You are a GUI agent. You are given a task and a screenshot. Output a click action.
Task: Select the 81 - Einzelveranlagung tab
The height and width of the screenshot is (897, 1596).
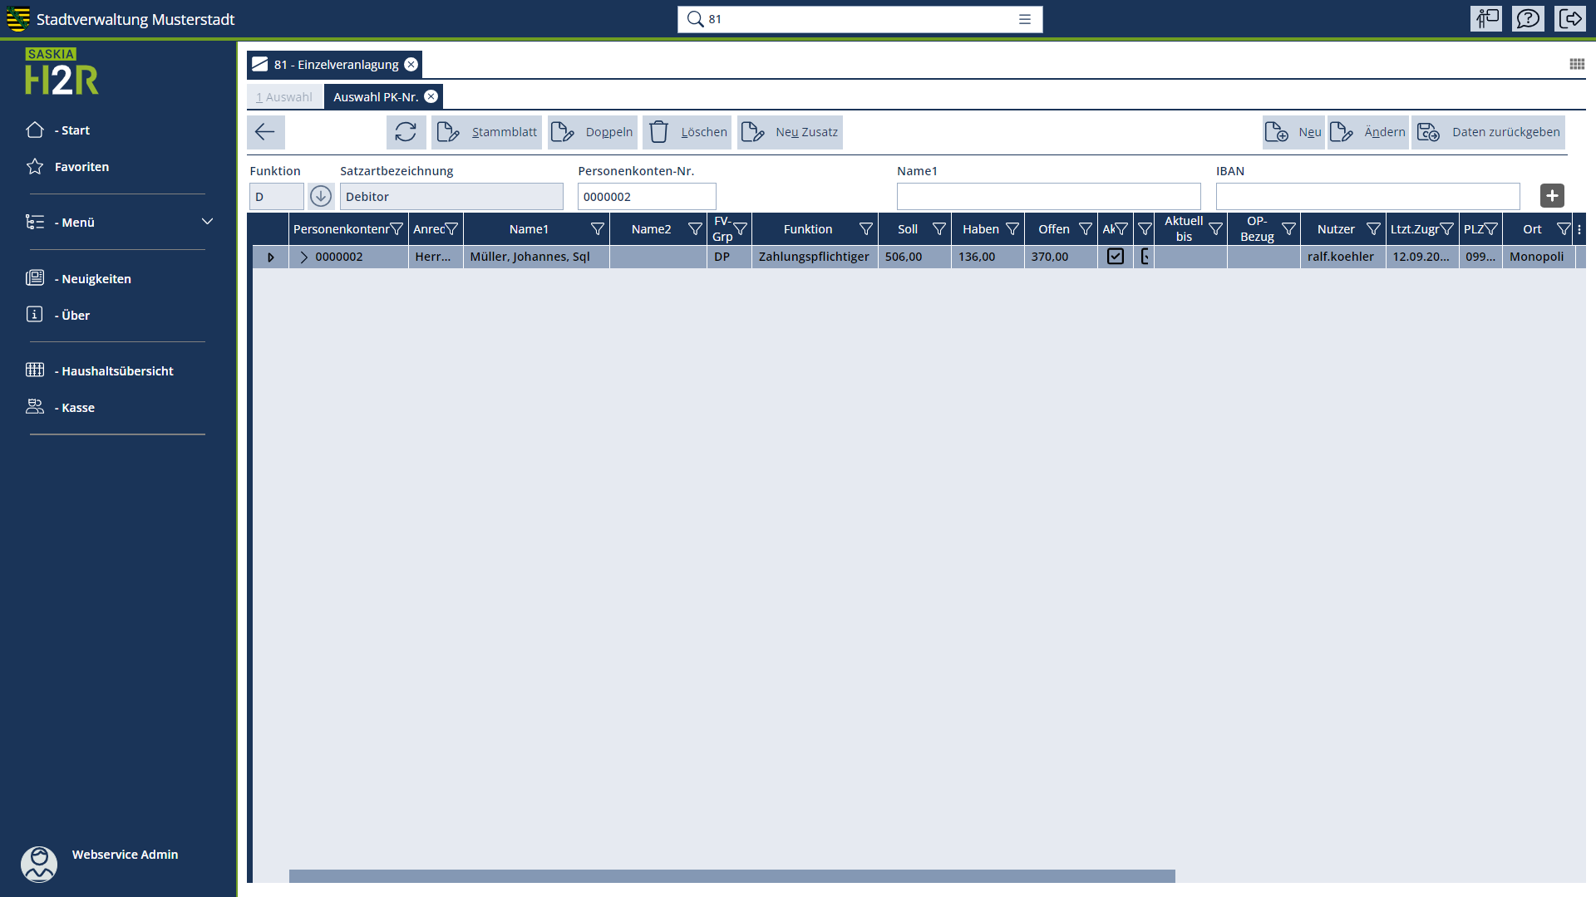(x=336, y=65)
